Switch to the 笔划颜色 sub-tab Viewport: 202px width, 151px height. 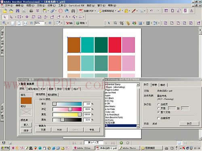(52, 95)
